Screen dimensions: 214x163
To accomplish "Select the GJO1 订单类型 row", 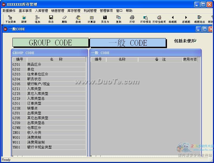I will pyautogui.click(x=49, y=104).
